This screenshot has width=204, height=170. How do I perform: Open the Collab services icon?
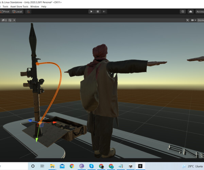pyautogui.click(x=183, y=12)
